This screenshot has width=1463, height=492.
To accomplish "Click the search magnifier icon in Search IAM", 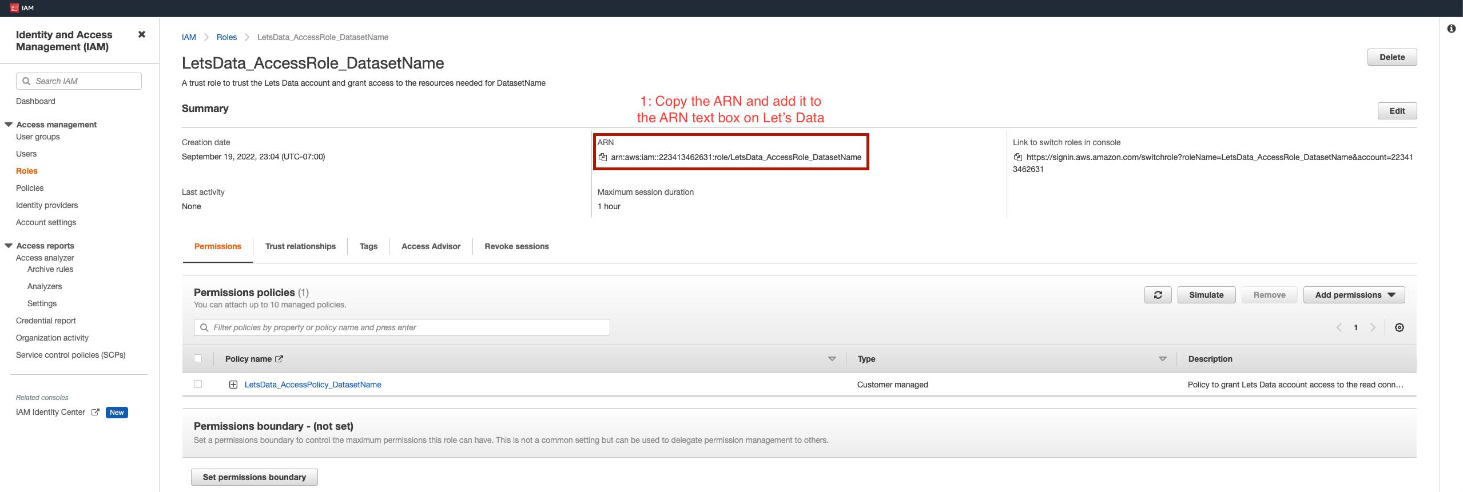I will pyautogui.click(x=26, y=81).
